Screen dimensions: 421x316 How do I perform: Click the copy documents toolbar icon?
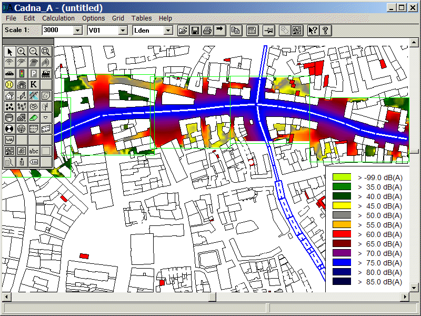(x=236, y=31)
